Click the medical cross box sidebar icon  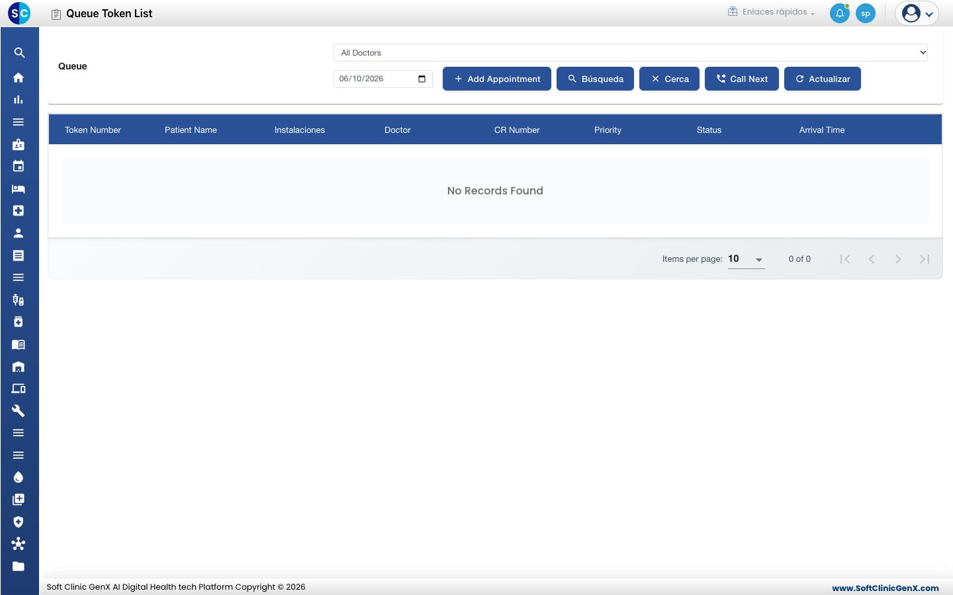[19, 211]
